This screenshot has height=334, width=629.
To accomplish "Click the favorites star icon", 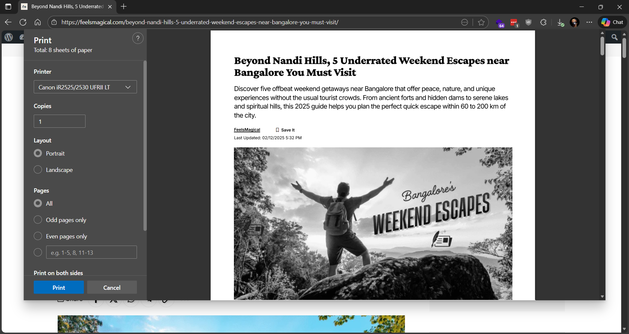I will pos(481,22).
